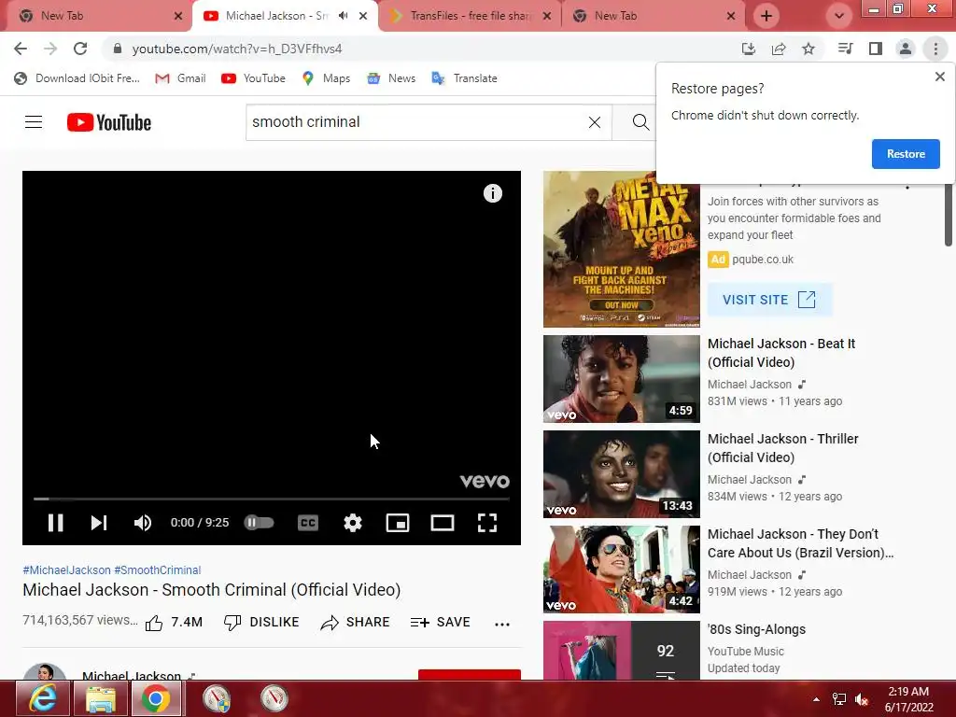This screenshot has height=717, width=956.
Task: Close the Restore pages popup
Action: [939, 77]
